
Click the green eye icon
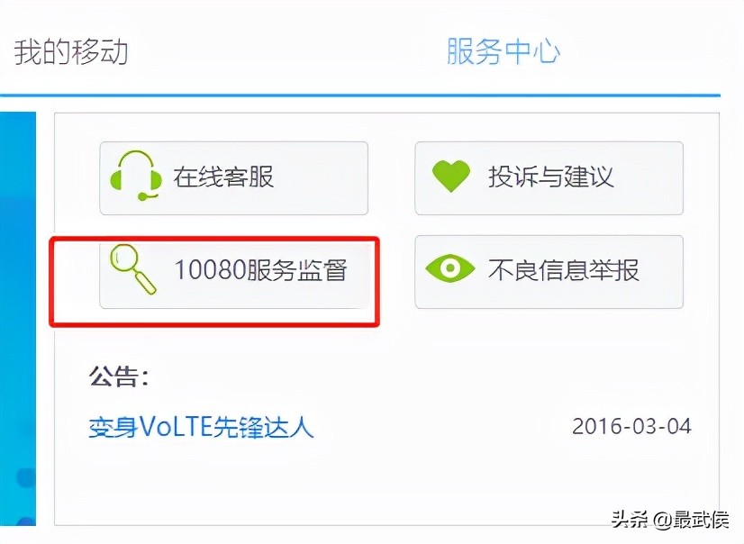coord(449,268)
